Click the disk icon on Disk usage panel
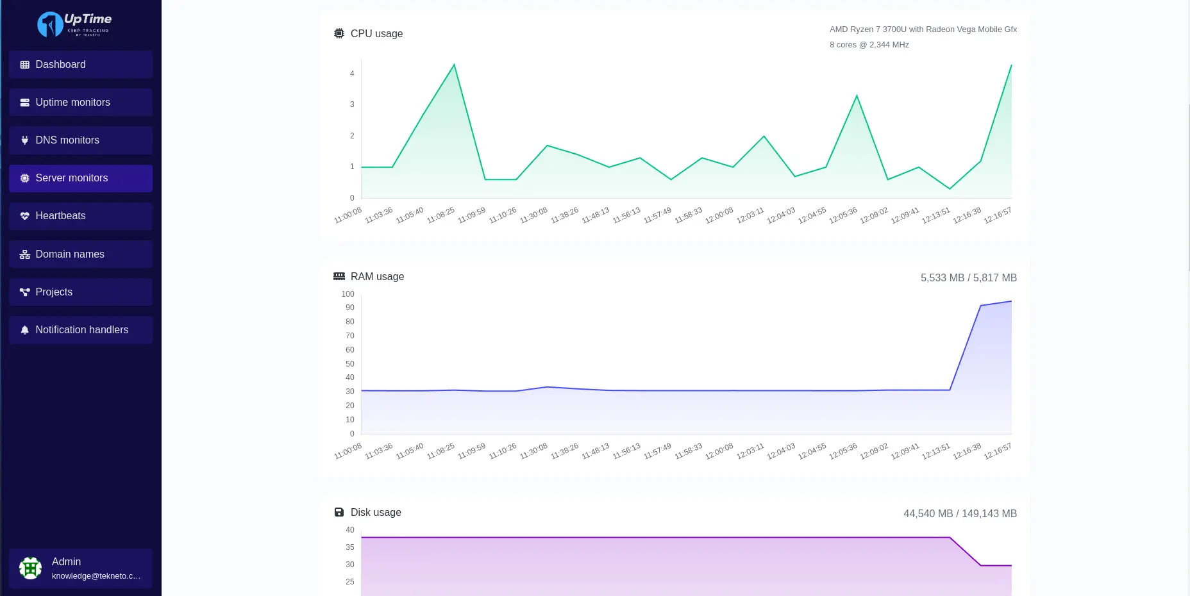Screen dimensions: 1190x596 tap(339, 512)
